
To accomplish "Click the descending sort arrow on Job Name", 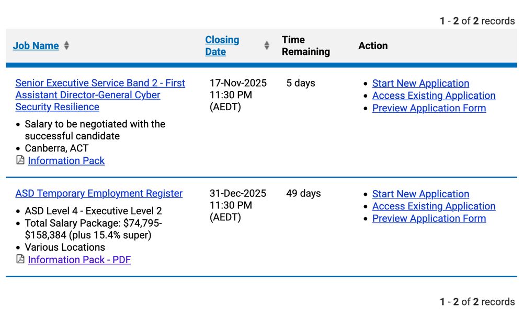I will 66,48.
